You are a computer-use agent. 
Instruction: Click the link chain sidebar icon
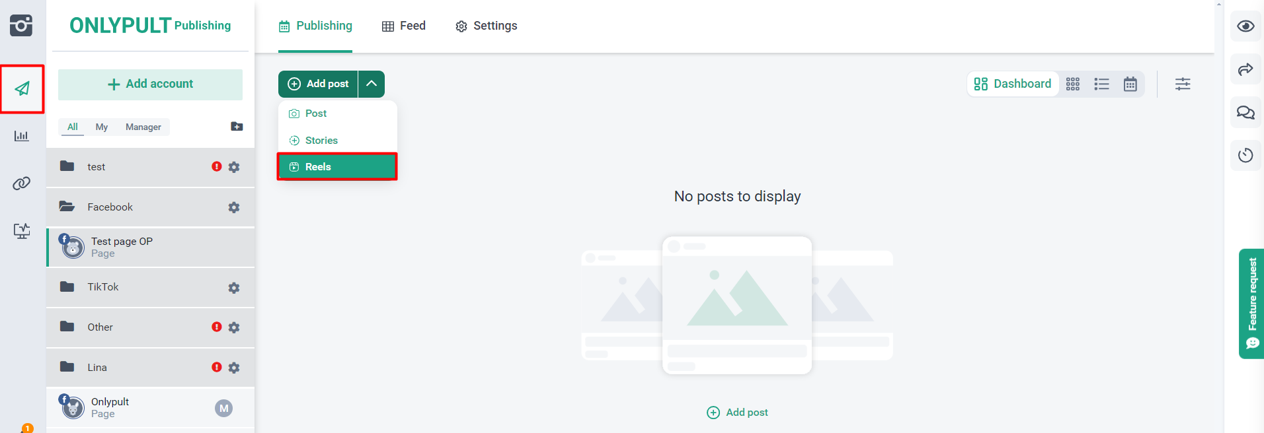coord(22,183)
